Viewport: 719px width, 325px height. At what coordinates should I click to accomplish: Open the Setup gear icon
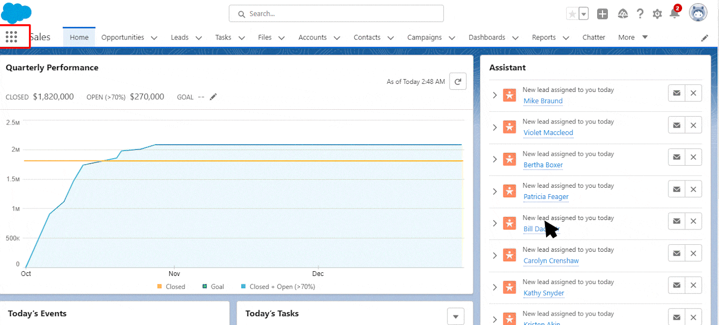[657, 14]
